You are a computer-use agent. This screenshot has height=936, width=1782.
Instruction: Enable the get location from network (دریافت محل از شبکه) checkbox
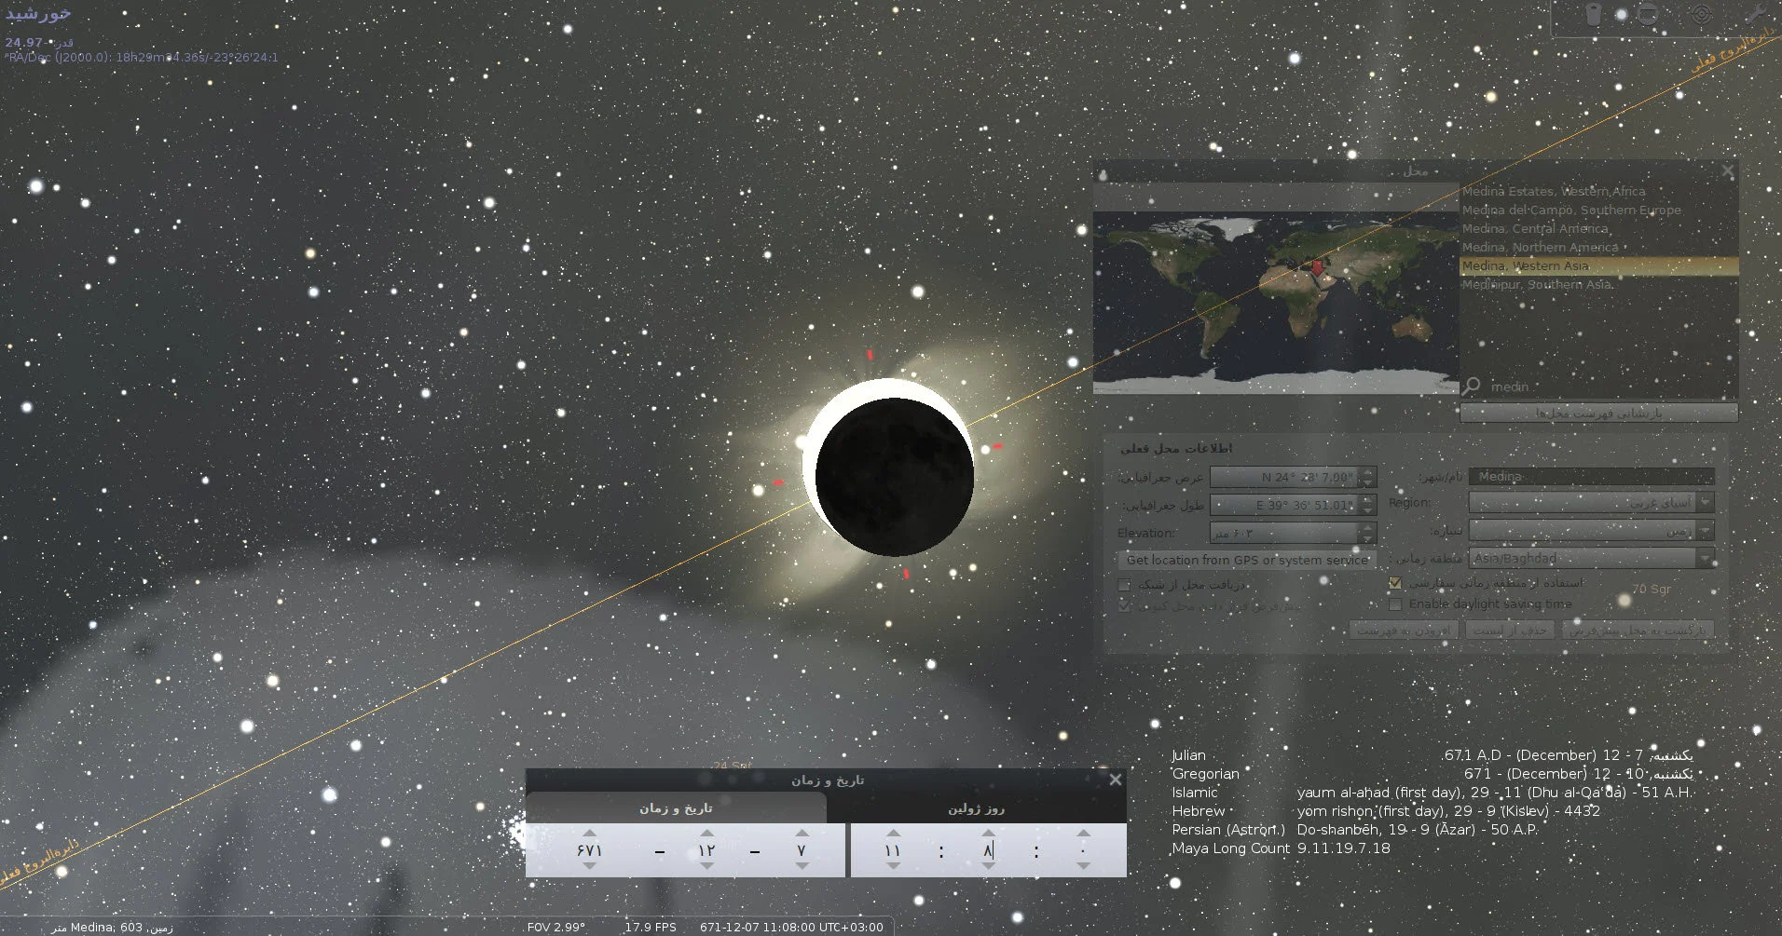click(x=1124, y=585)
